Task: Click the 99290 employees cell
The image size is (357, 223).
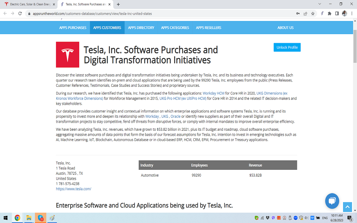Action: (196, 175)
